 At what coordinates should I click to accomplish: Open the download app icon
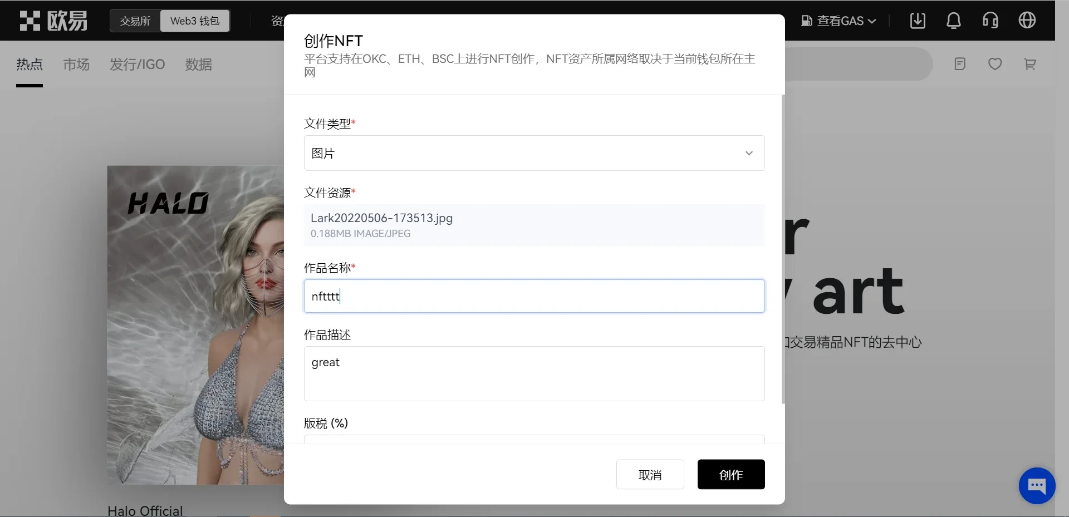917,21
